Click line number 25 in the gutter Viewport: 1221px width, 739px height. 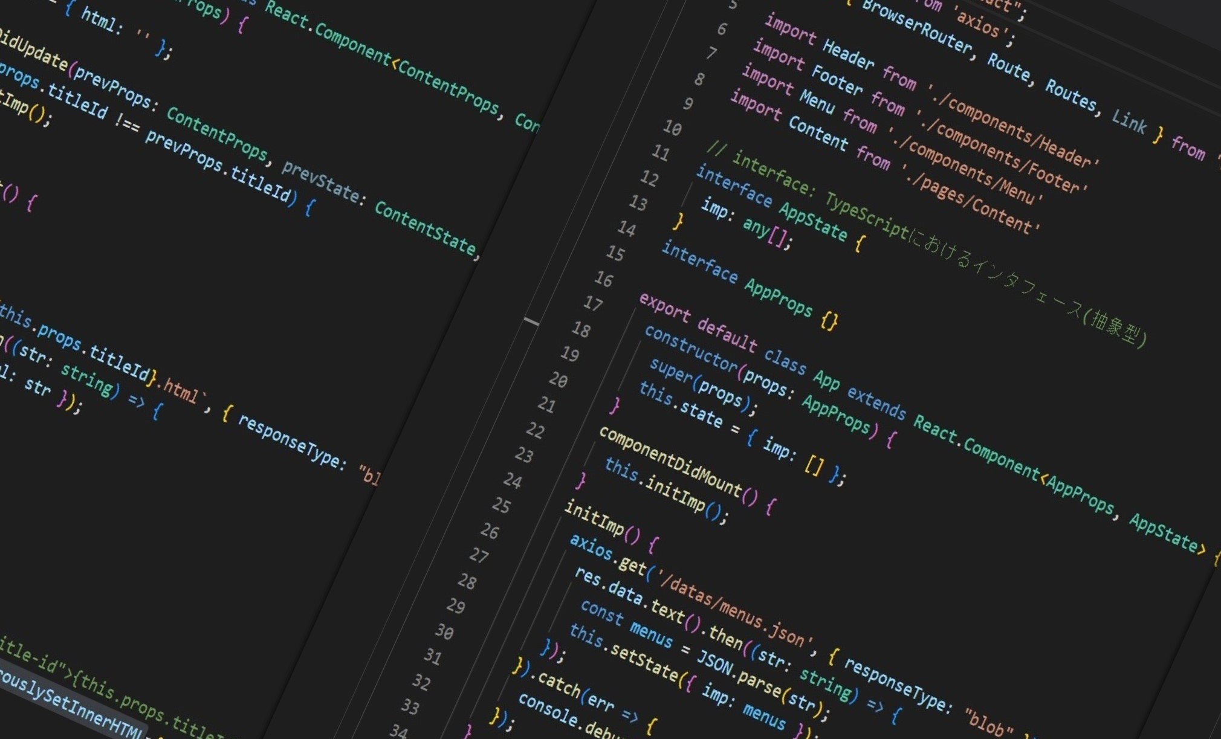pos(501,505)
